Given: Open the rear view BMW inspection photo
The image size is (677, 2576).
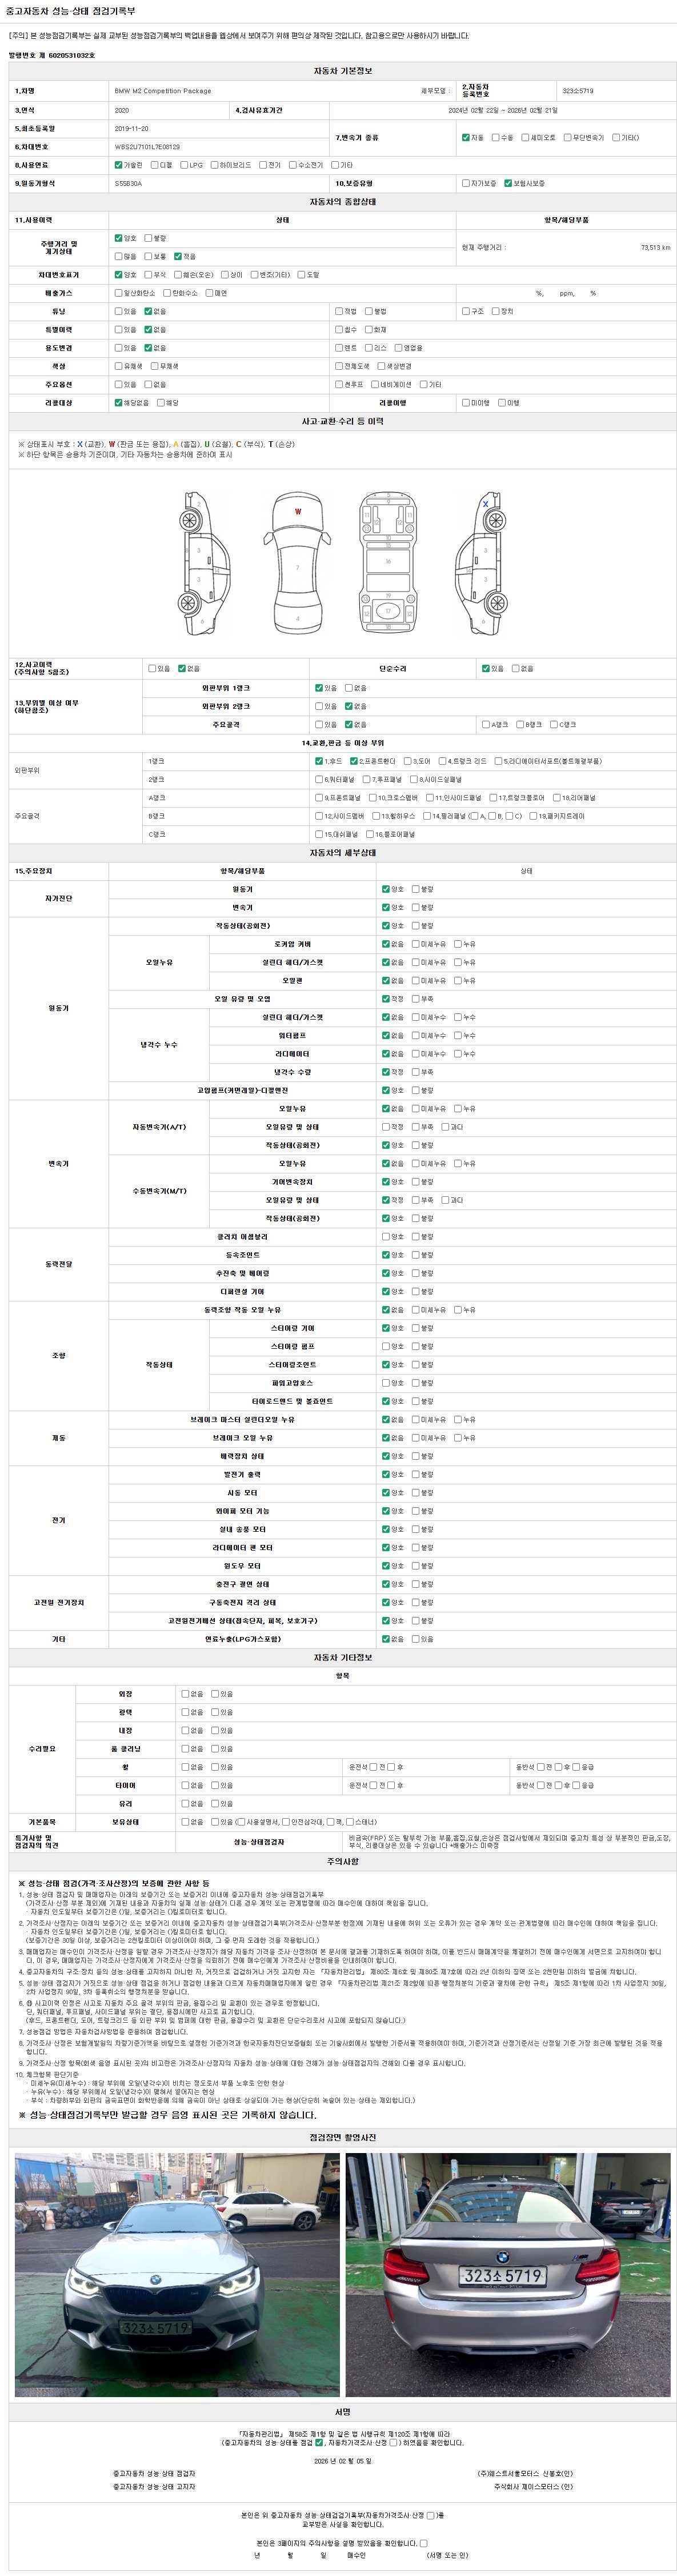Looking at the screenshot, I should (x=508, y=2274).
